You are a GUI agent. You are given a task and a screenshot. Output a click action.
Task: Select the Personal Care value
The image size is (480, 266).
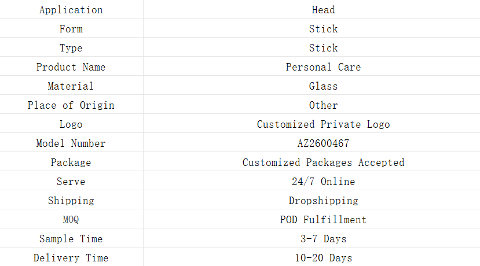323,67
